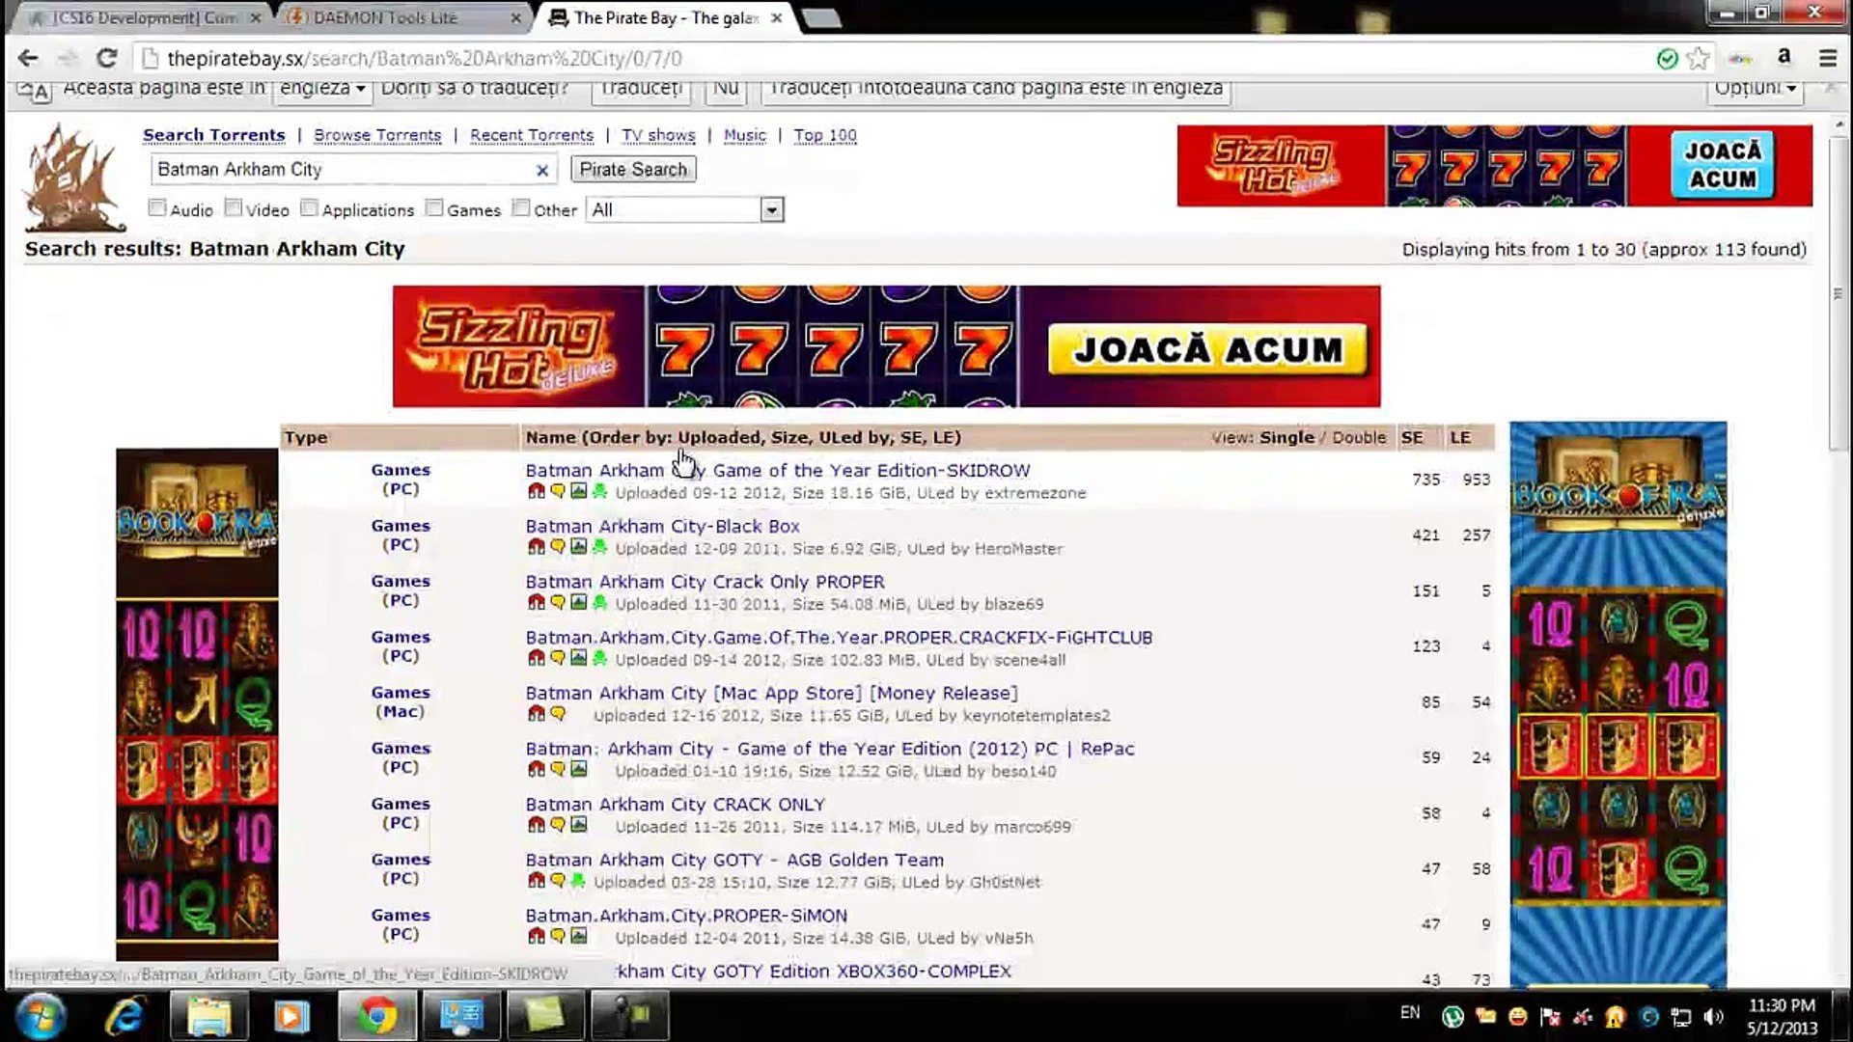The image size is (1853, 1042).
Task: Switch view to Double
Action: [x=1359, y=437]
